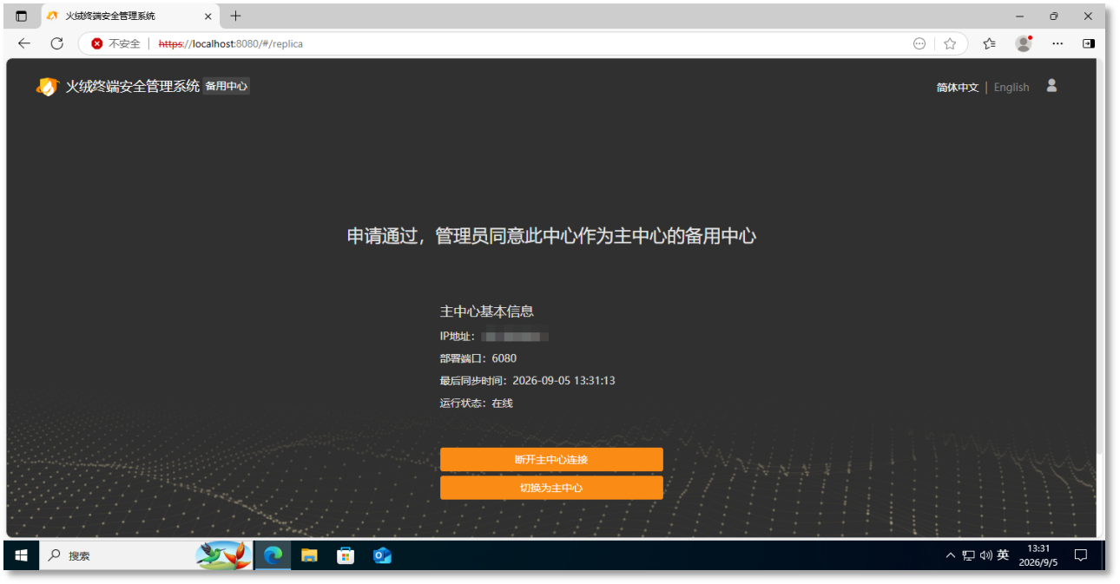Open the user account icon in the header

1051,85
